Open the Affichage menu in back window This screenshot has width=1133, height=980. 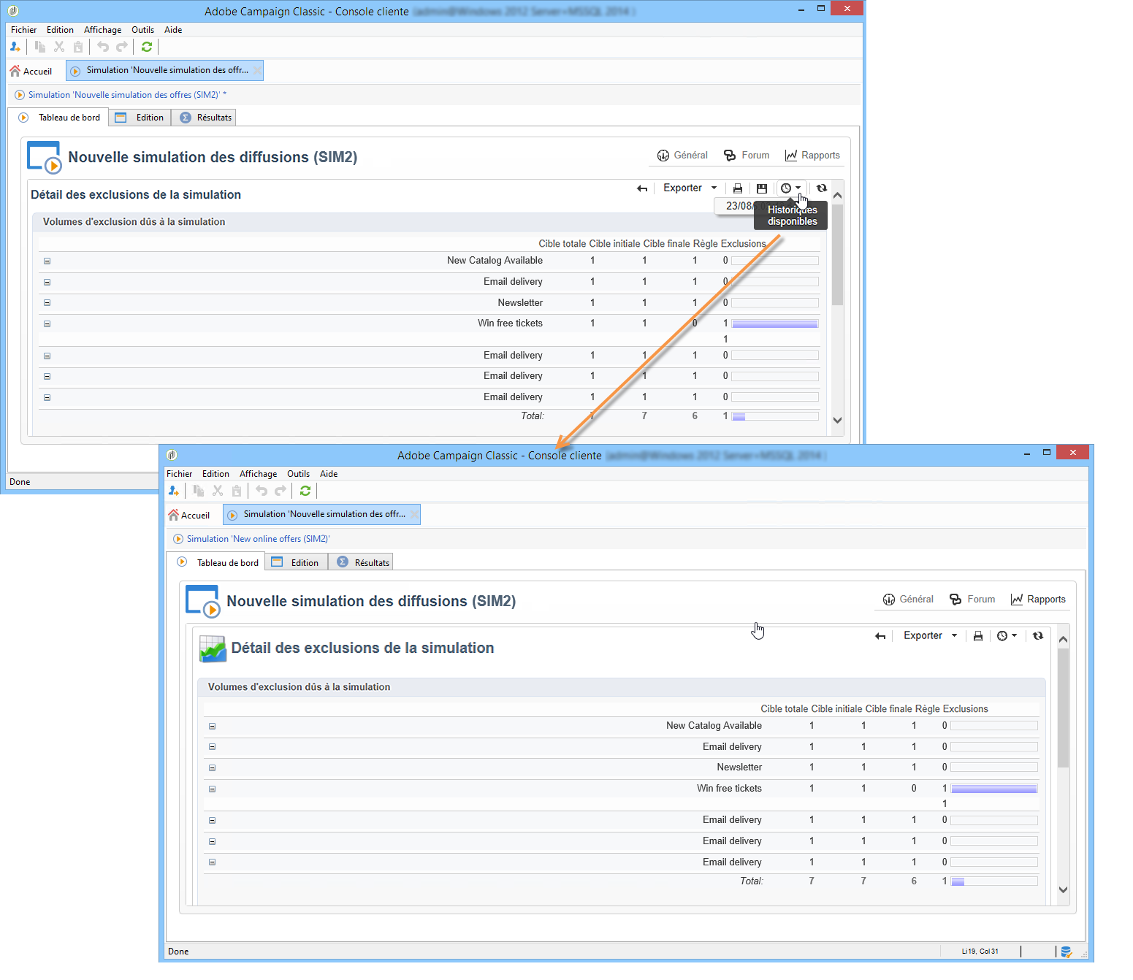(103, 30)
